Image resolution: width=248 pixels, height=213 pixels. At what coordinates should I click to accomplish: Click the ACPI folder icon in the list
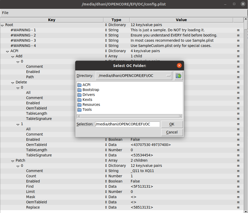79,85
